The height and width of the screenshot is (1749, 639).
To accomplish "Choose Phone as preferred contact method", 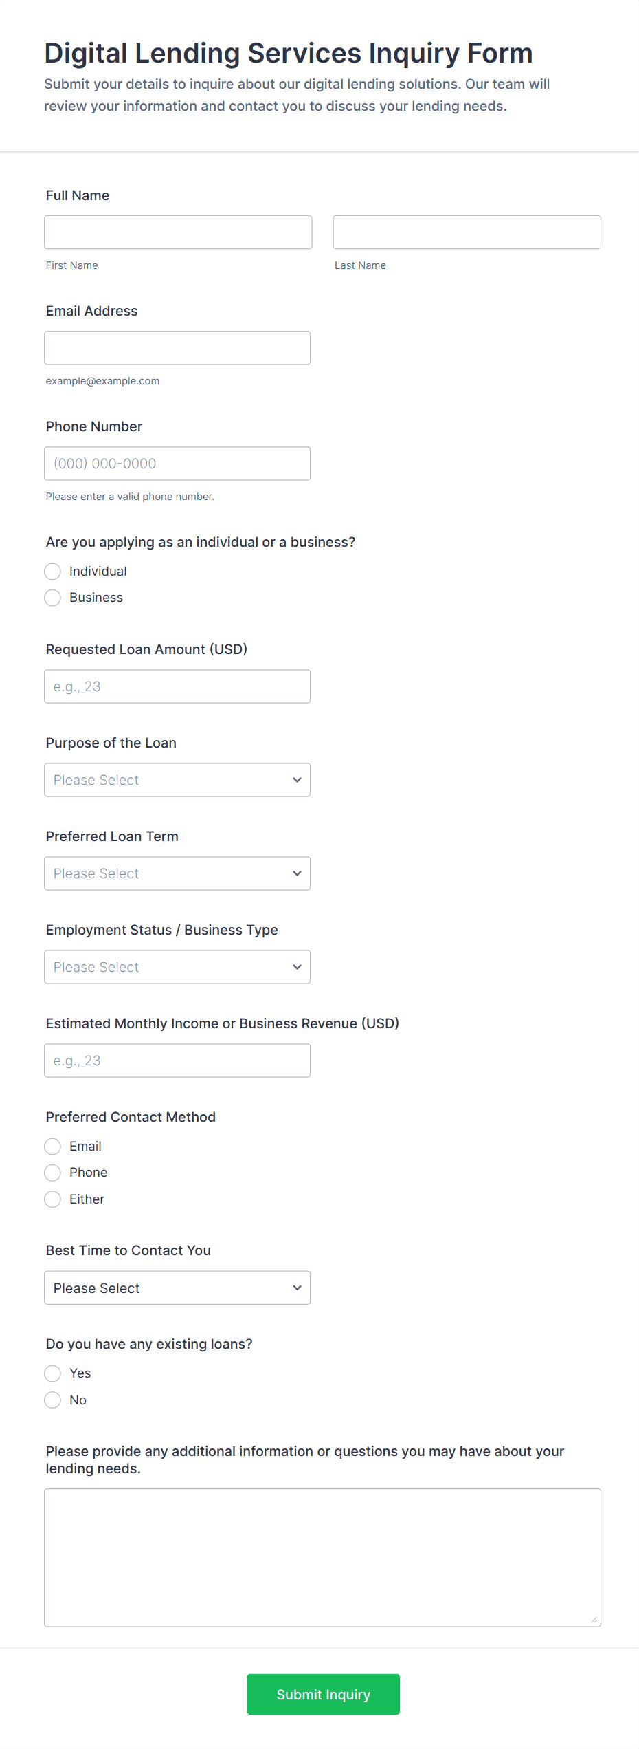I will (x=53, y=1173).
